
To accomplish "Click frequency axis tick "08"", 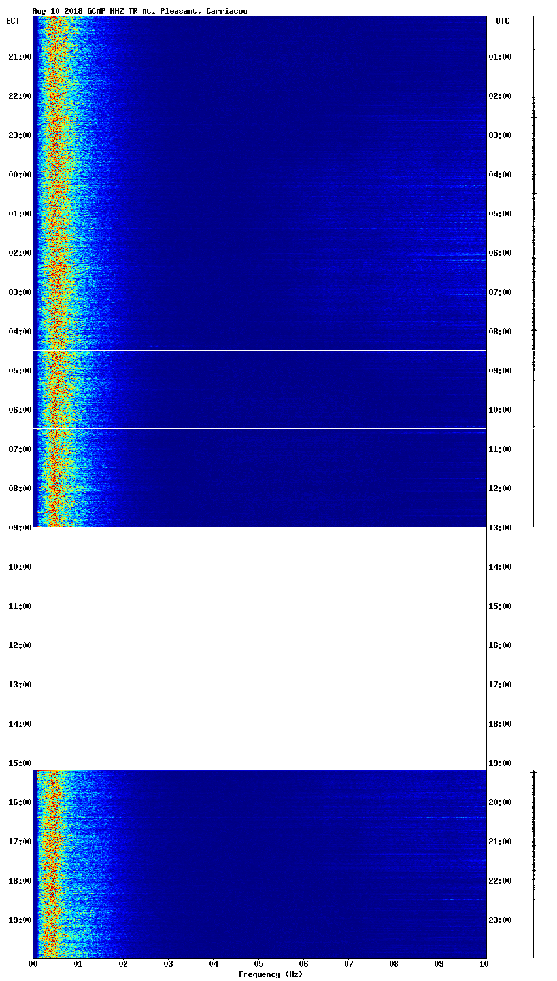I will [x=394, y=964].
